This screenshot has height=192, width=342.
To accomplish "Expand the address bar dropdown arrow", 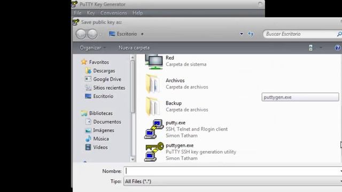I will pyautogui.click(x=241, y=34).
